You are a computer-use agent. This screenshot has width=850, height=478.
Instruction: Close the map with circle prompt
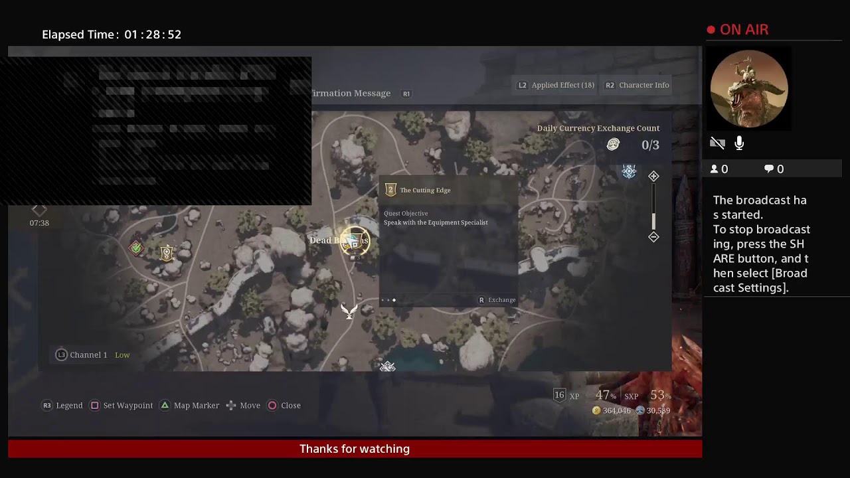tap(284, 405)
